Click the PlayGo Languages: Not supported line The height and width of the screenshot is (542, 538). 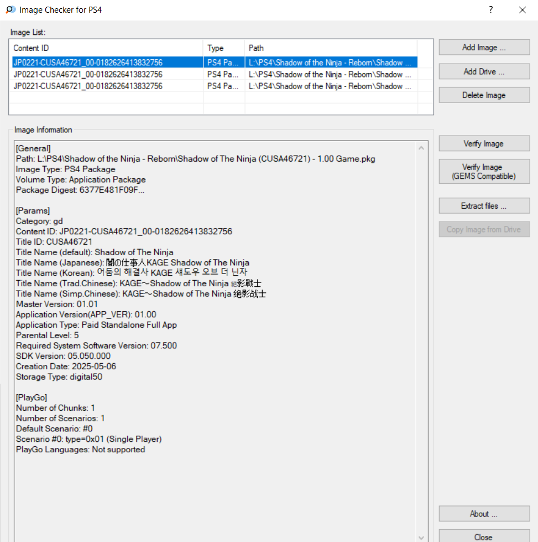(x=81, y=450)
